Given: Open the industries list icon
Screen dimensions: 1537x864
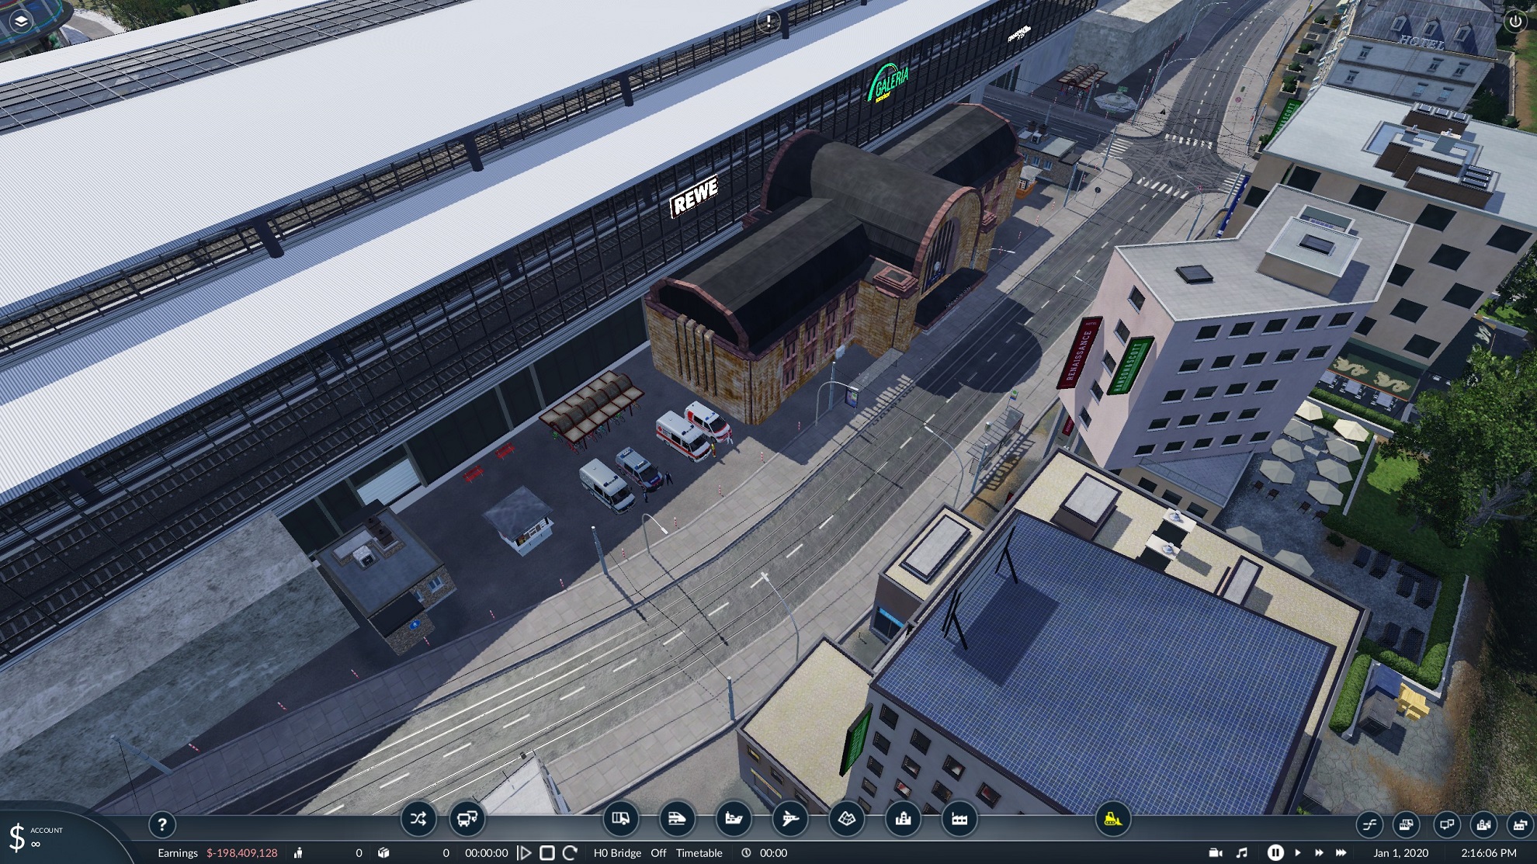Looking at the screenshot, I should (1520, 824).
